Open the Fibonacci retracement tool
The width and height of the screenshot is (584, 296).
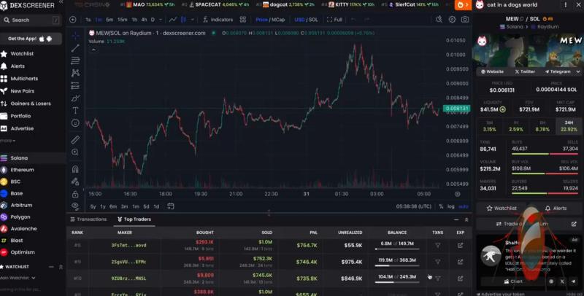pos(75,61)
